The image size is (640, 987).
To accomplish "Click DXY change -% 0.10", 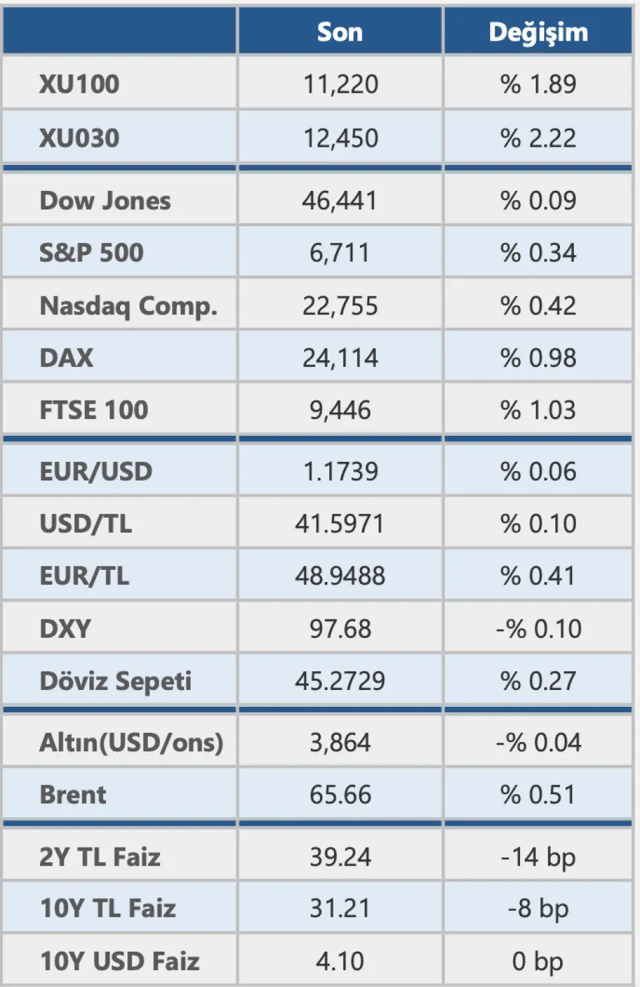I will click(x=538, y=629).
